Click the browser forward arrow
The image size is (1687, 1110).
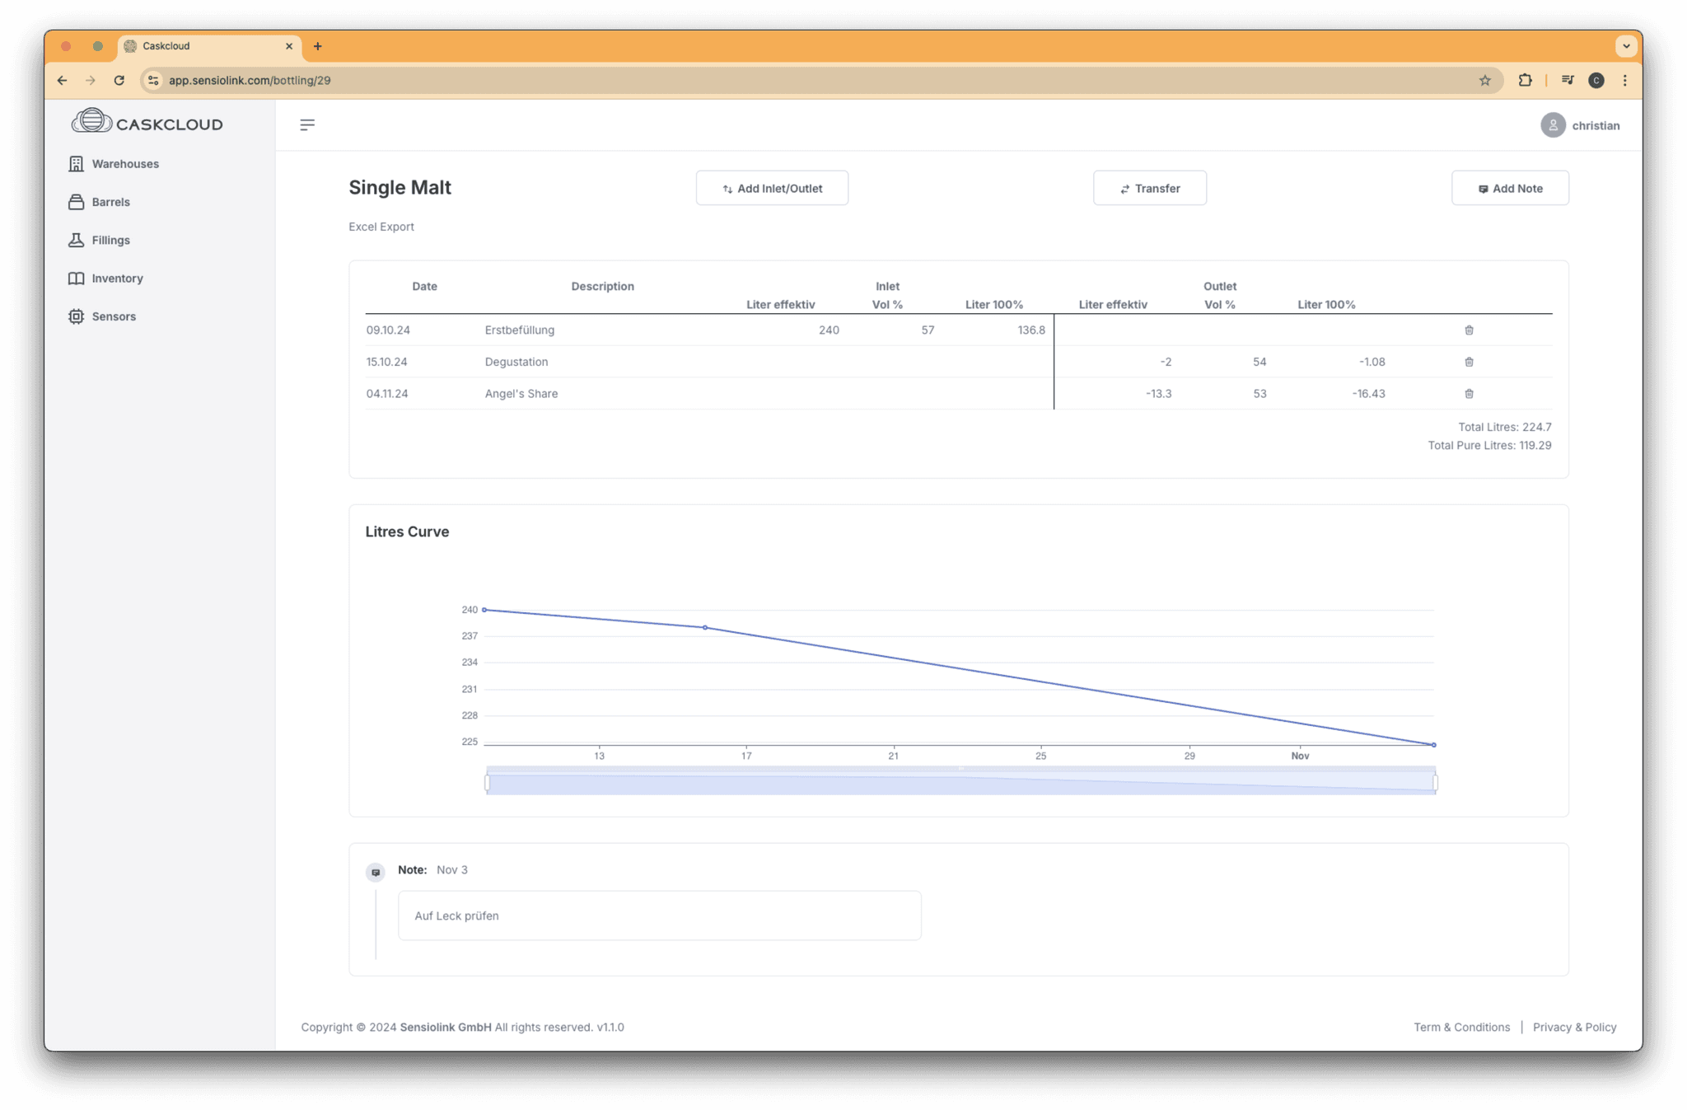91,80
